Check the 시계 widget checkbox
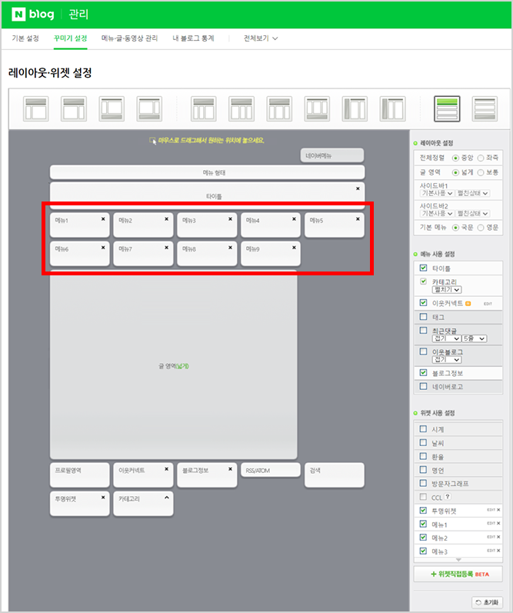The image size is (513, 613). click(x=423, y=429)
